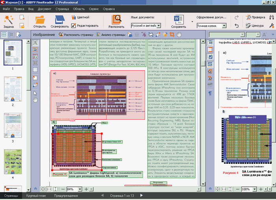Viewport: 276px width, 200px height.
Task: Toggle details list view in pages panel
Action: click(x=11, y=35)
